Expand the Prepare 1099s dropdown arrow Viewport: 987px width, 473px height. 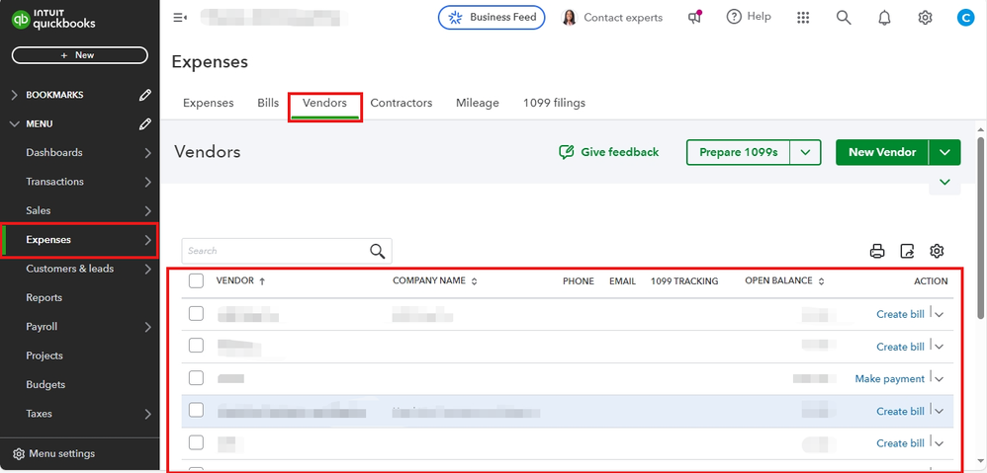pyautogui.click(x=807, y=152)
